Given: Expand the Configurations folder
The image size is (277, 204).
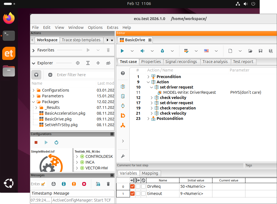Looking at the screenshot, I should click(x=34, y=90).
